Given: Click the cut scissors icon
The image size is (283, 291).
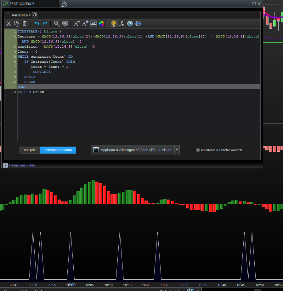Looking at the screenshot, I should pos(8,24).
